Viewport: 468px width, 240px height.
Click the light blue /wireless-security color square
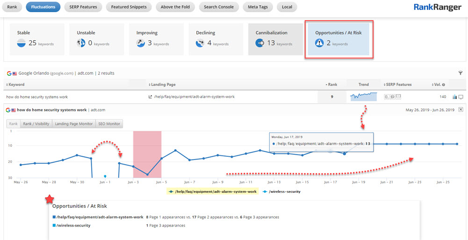[54, 225]
